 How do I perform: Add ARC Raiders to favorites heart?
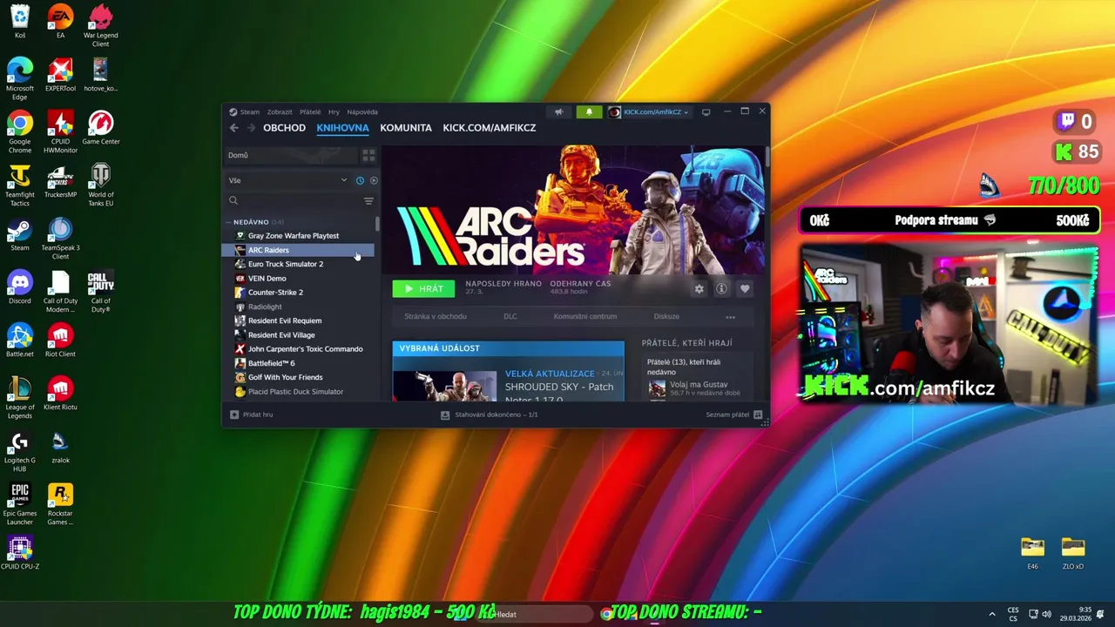(x=744, y=288)
